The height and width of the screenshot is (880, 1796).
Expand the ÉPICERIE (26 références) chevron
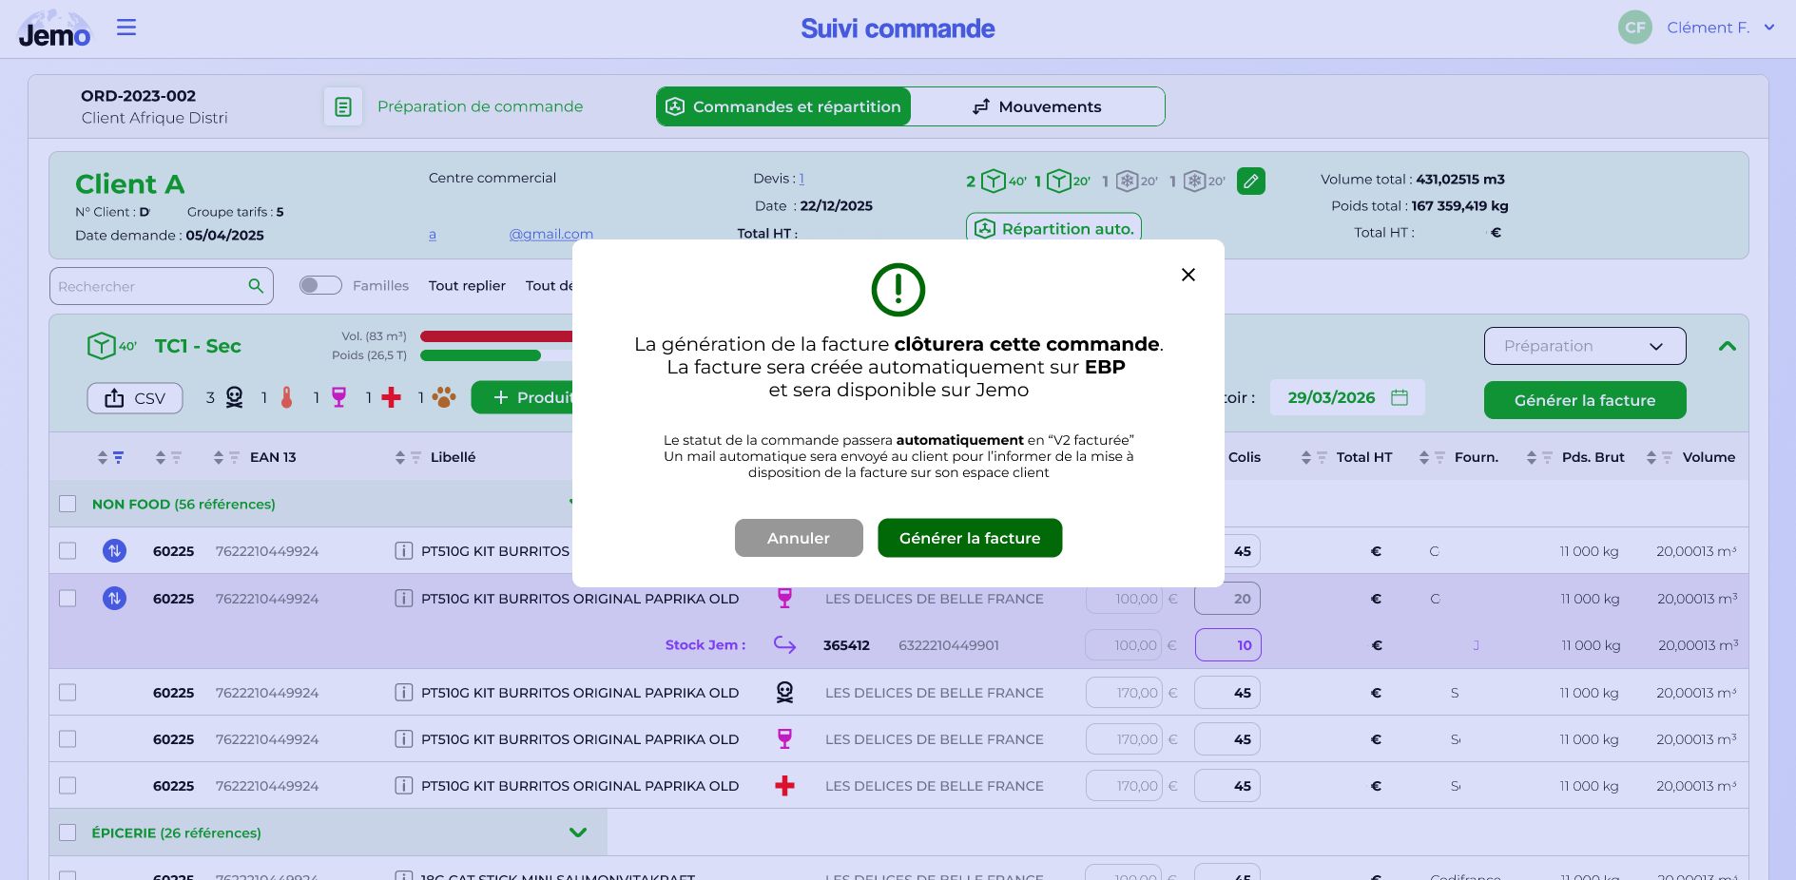[578, 832]
